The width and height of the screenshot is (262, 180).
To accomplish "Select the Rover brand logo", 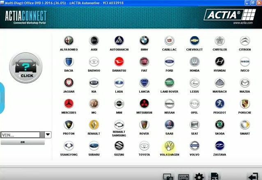I will point(144,125).
